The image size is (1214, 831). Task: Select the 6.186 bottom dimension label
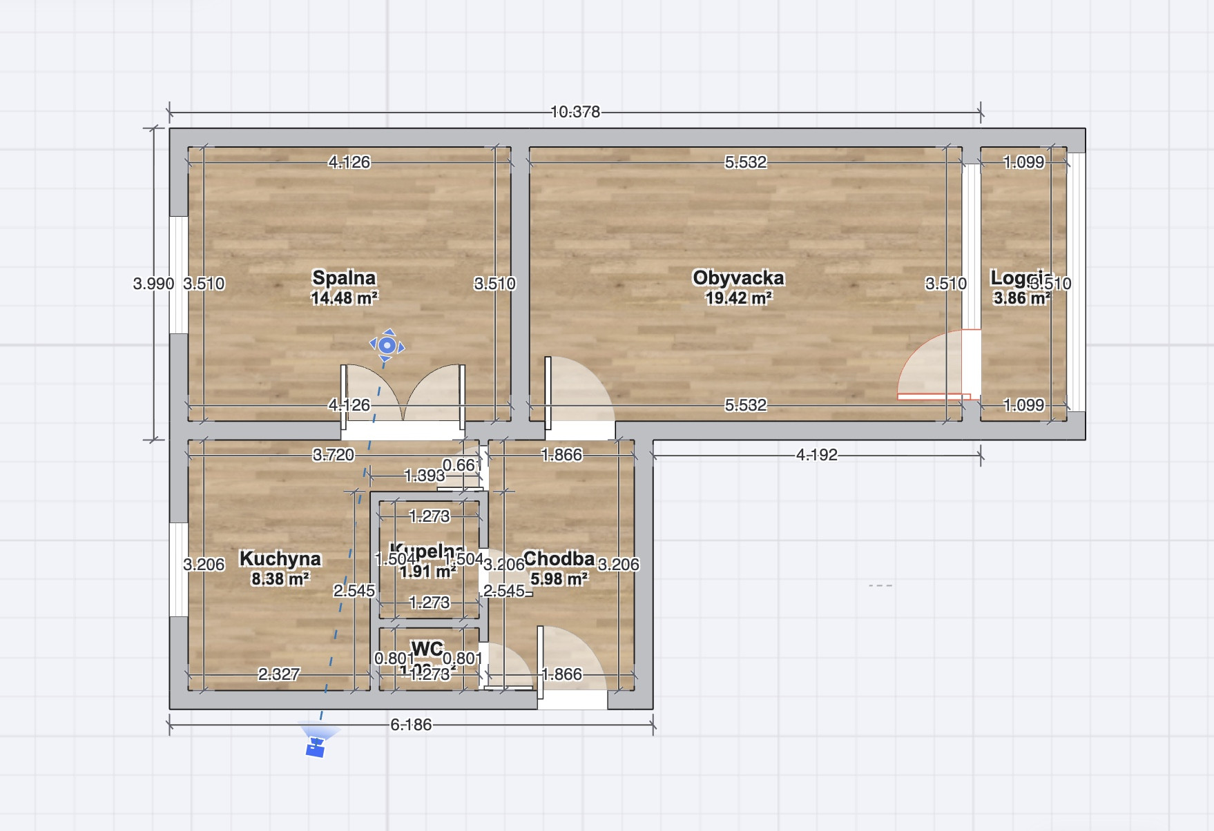pos(411,725)
